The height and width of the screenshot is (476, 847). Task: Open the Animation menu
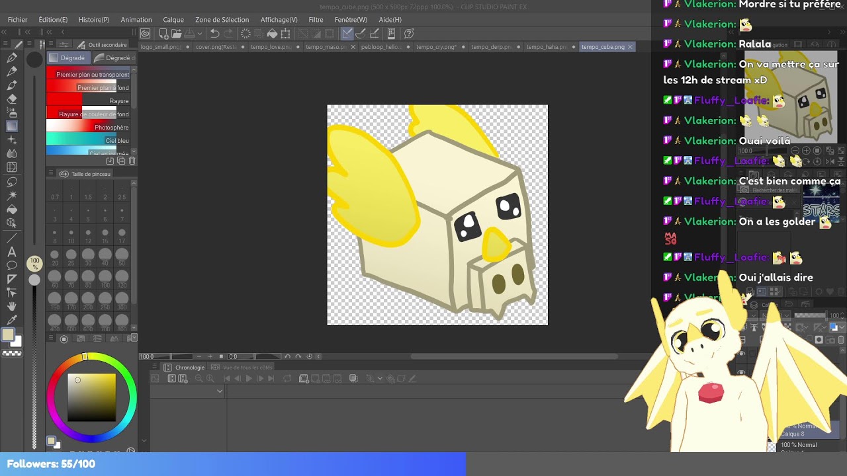(136, 20)
